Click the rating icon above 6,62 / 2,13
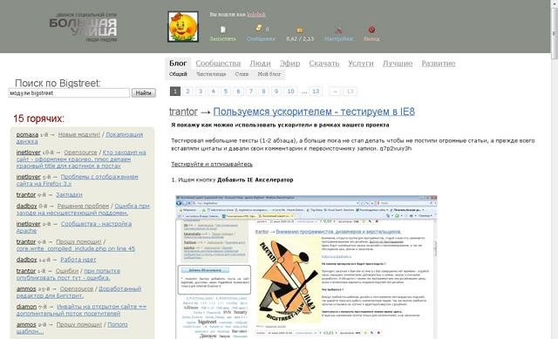 [300, 31]
